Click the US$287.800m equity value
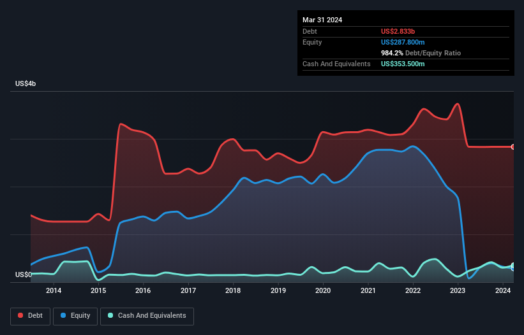The width and height of the screenshot is (524, 335). point(403,42)
